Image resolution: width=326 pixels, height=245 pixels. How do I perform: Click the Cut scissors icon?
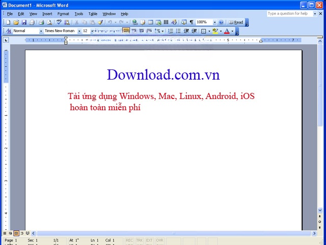click(76, 22)
